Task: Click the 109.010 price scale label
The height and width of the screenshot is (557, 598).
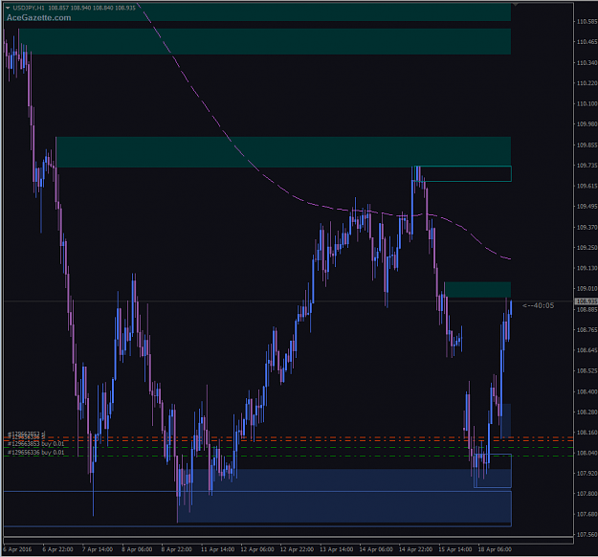Action: click(x=587, y=289)
